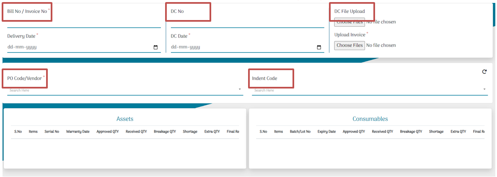Select Breakage QTY header in Consumables table

[411, 131]
